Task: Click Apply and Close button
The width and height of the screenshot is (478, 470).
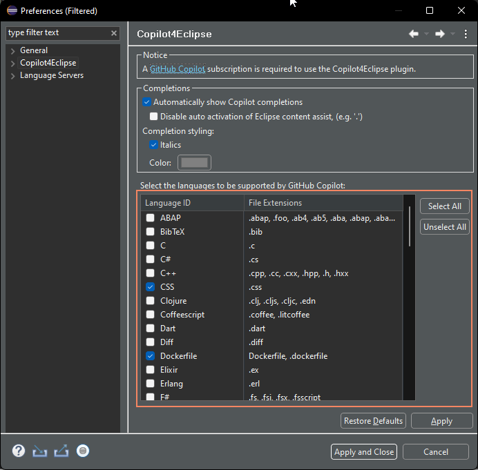Action: [364, 452]
